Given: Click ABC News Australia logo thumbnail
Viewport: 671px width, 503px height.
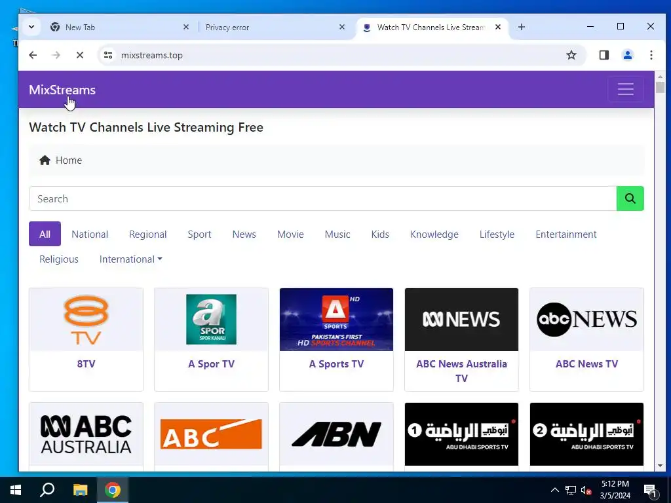Looking at the screenshot, I should click(461, 320).
